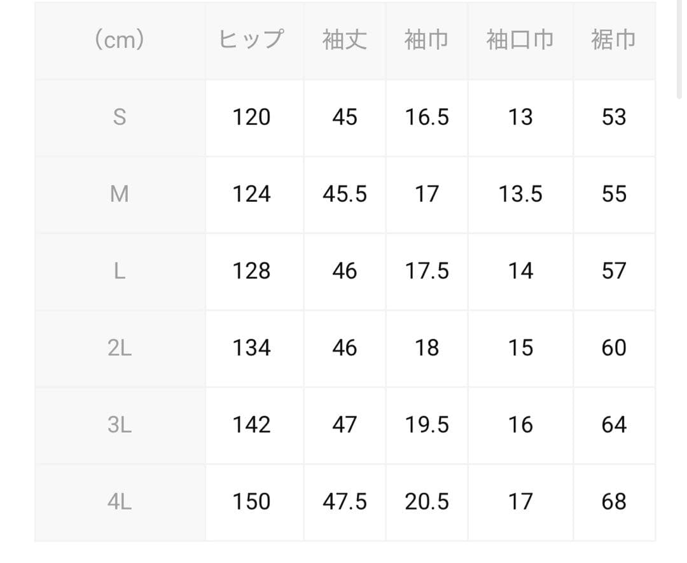Select the 3L size row label
The width and height of the screenshot is (687, 563).
[119, 425]
